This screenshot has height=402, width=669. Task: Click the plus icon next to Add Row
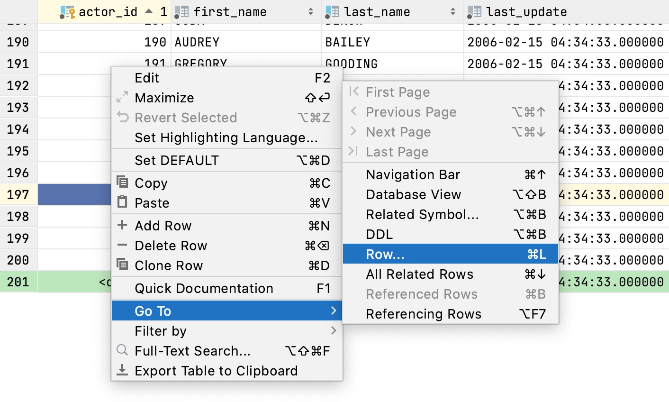tap(123, 225)
